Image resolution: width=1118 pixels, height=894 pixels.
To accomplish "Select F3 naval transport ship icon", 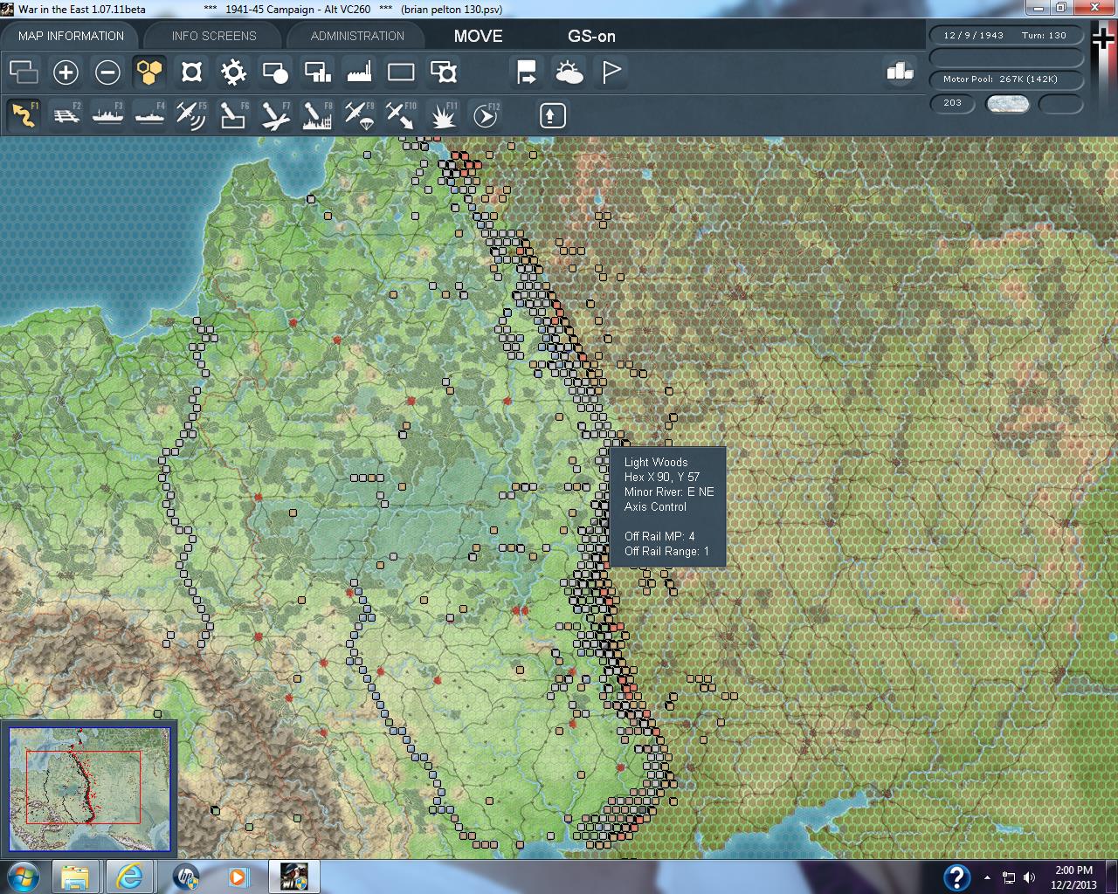I will click(x=107, y=115).
